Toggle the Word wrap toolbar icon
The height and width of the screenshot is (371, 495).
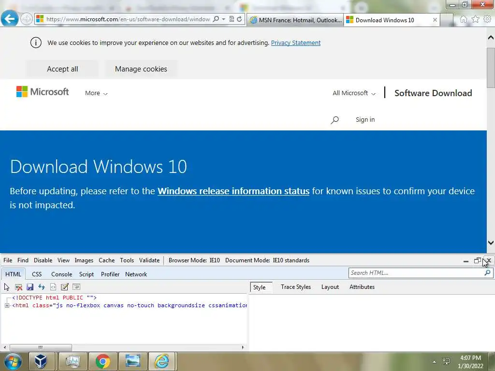(76, 287)
